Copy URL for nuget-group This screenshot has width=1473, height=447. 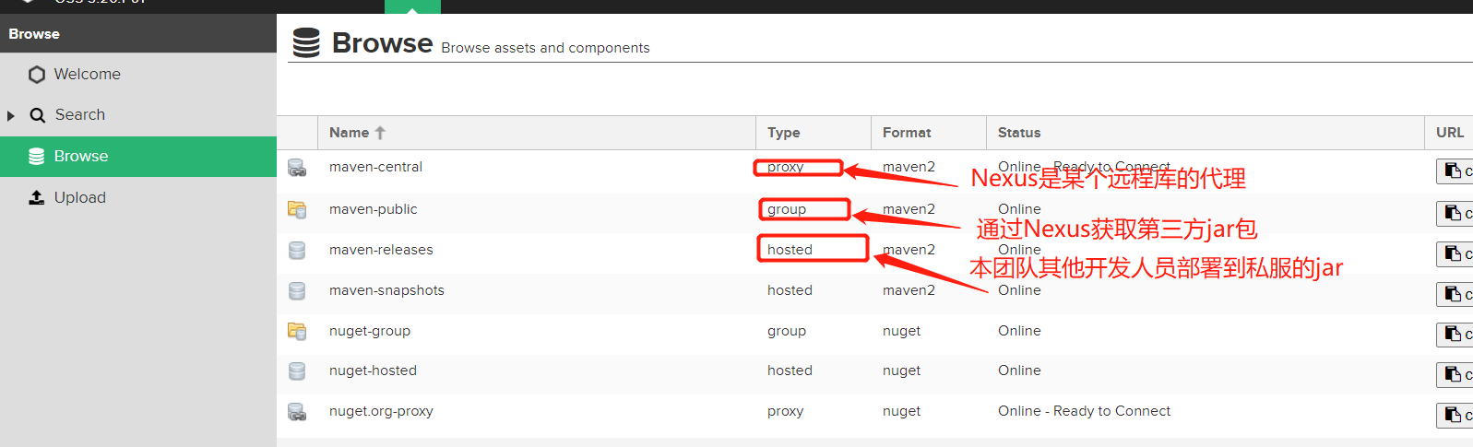coord(1455,335)
